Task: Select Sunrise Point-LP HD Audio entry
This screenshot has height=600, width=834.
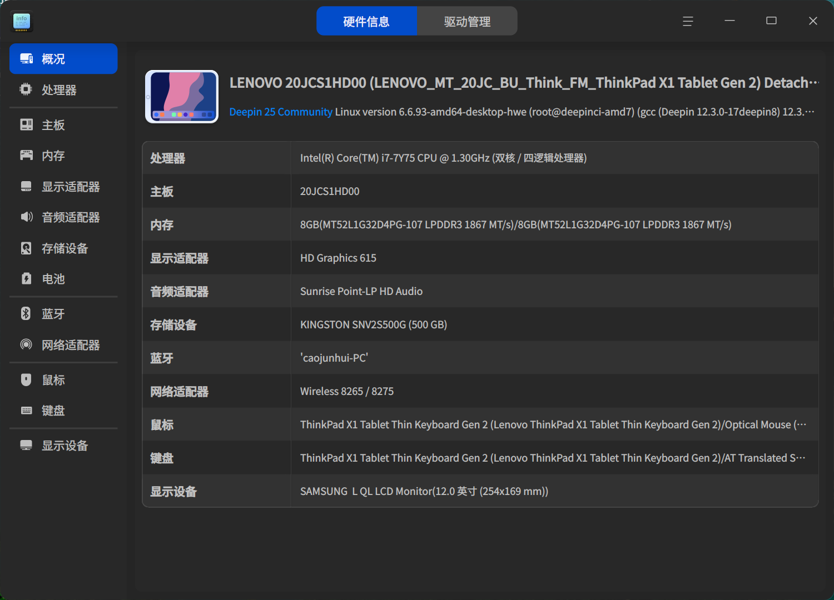Action: pos(361,291)
